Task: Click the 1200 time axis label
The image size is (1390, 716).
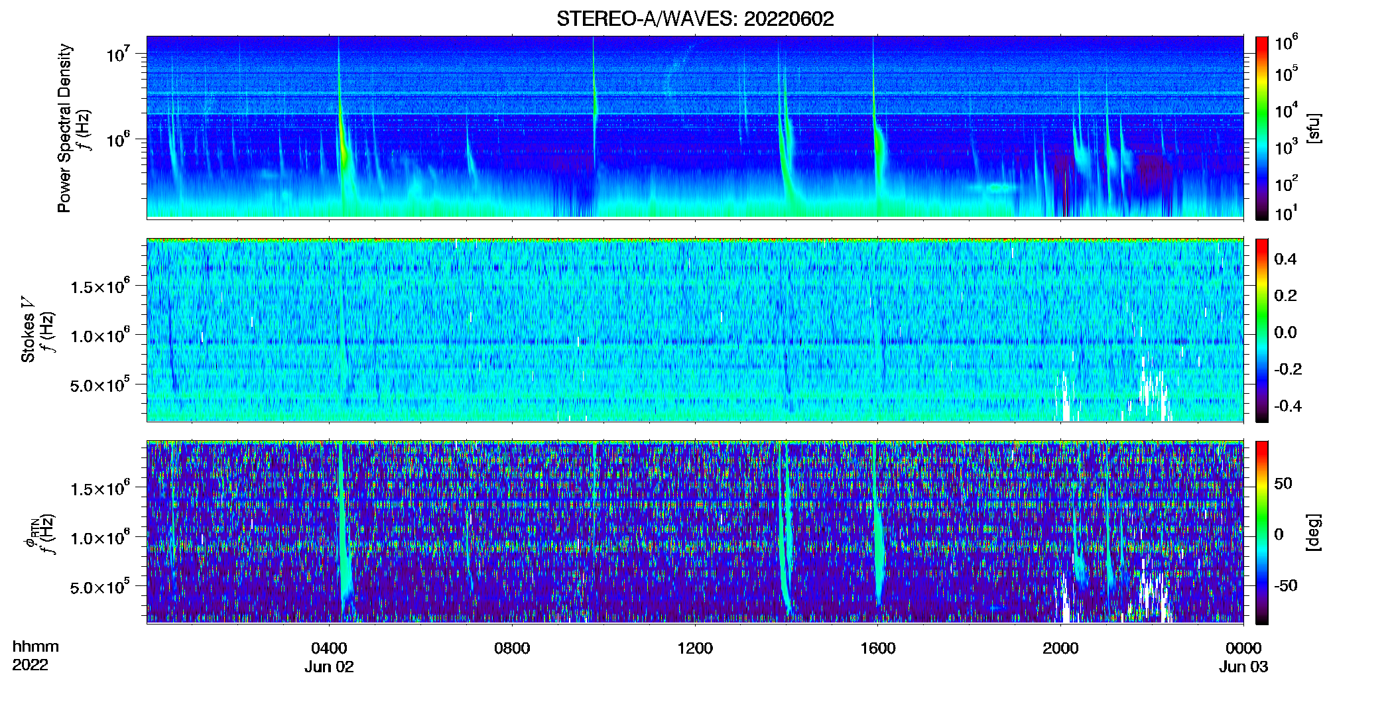Action: pos(695,648)
